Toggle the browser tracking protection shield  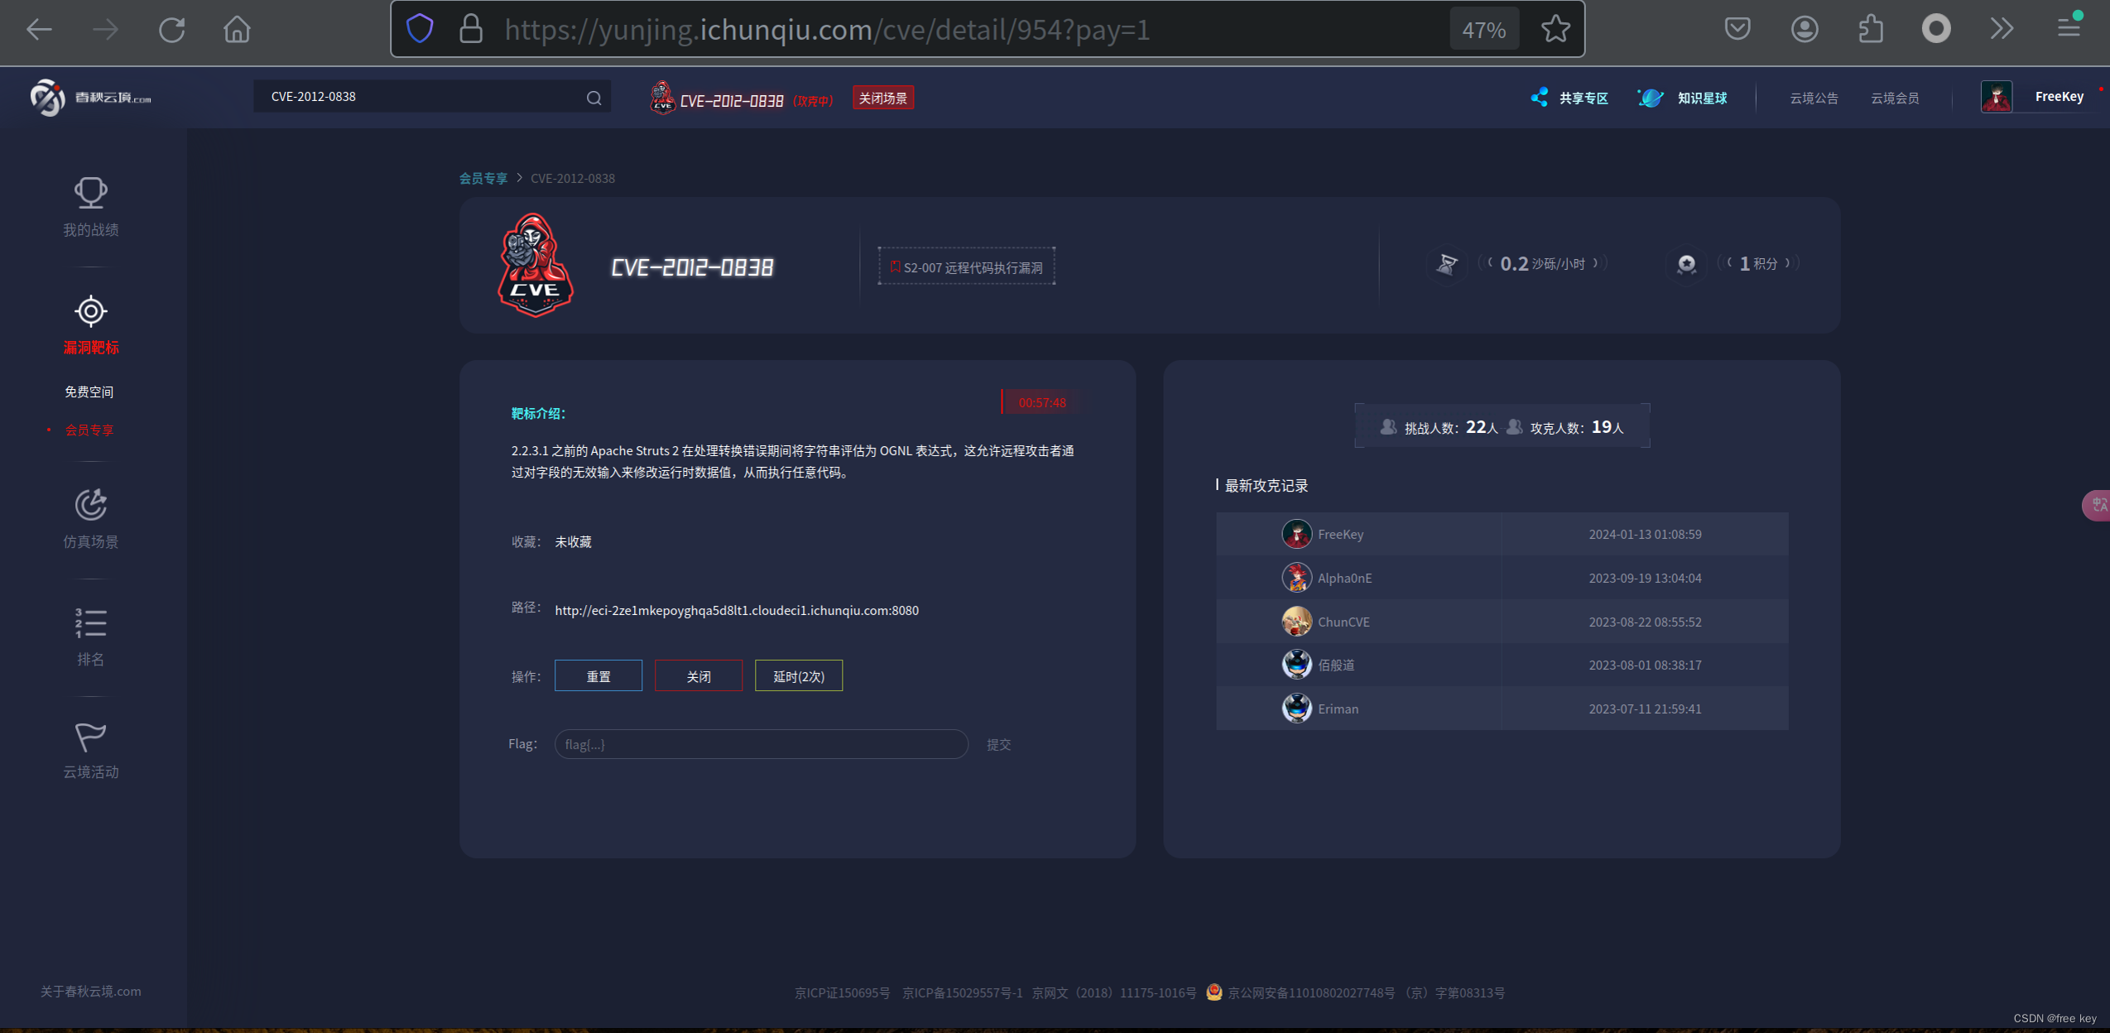pyautogui.click(x=420, y=29)
